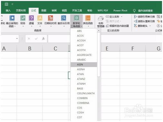
Task: Expand the Remove Arrows dropdown arrow
Action: [x=150, y=26]
